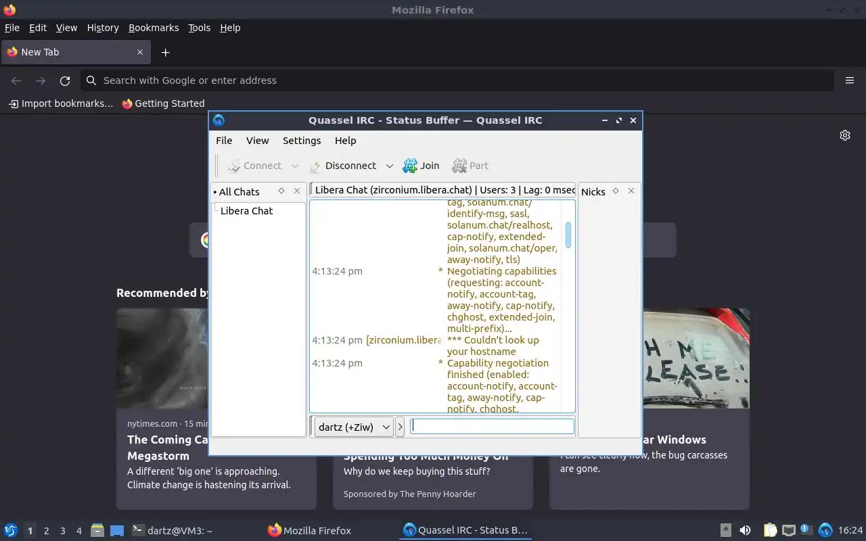This screenshot has width=866, height=541.
Task: Focus the Firefox address bar
Action: click(x=457, y=80)
